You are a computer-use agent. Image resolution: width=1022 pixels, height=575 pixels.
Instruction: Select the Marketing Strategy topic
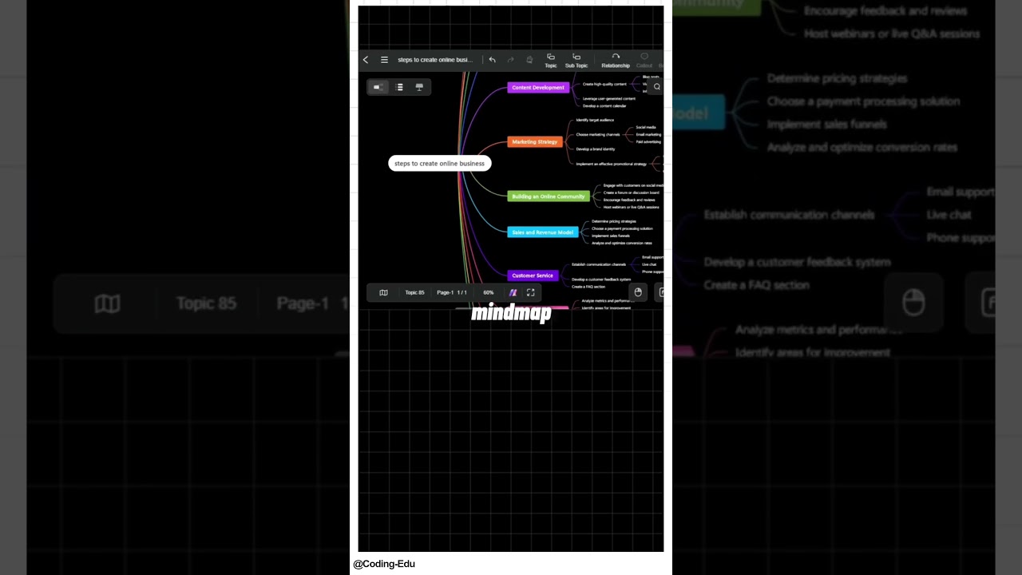point(535,141)
